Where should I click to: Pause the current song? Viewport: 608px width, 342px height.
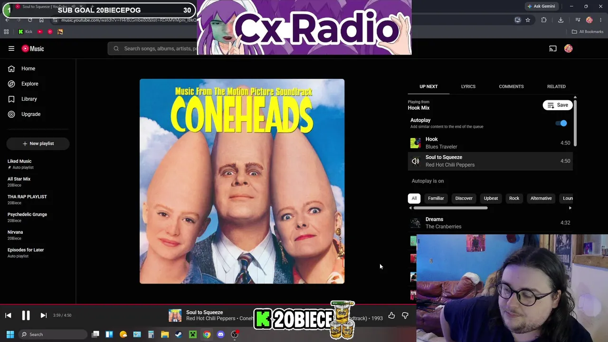(26, 315)
